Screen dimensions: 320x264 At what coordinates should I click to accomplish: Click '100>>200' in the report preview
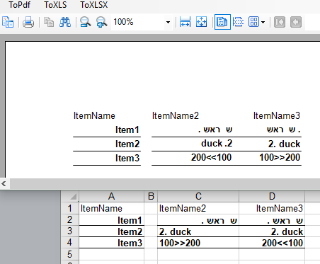tap(280, 157)
